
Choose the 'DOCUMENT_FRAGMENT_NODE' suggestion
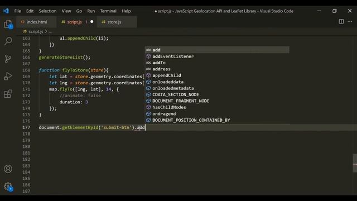(217, 101)
